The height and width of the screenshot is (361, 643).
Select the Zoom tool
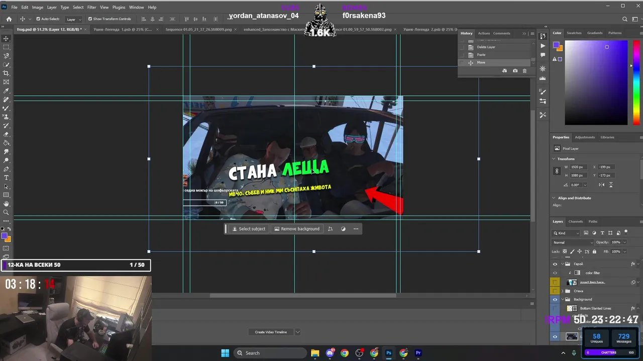click(6, 213)
